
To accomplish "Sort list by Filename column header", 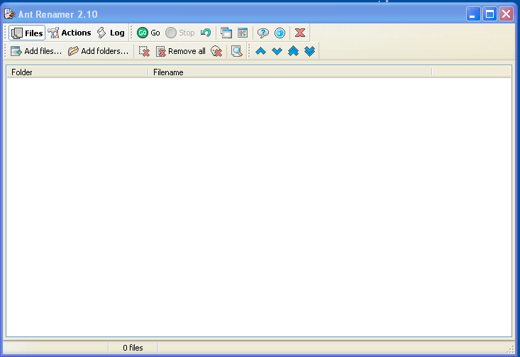I will point(290,72).
